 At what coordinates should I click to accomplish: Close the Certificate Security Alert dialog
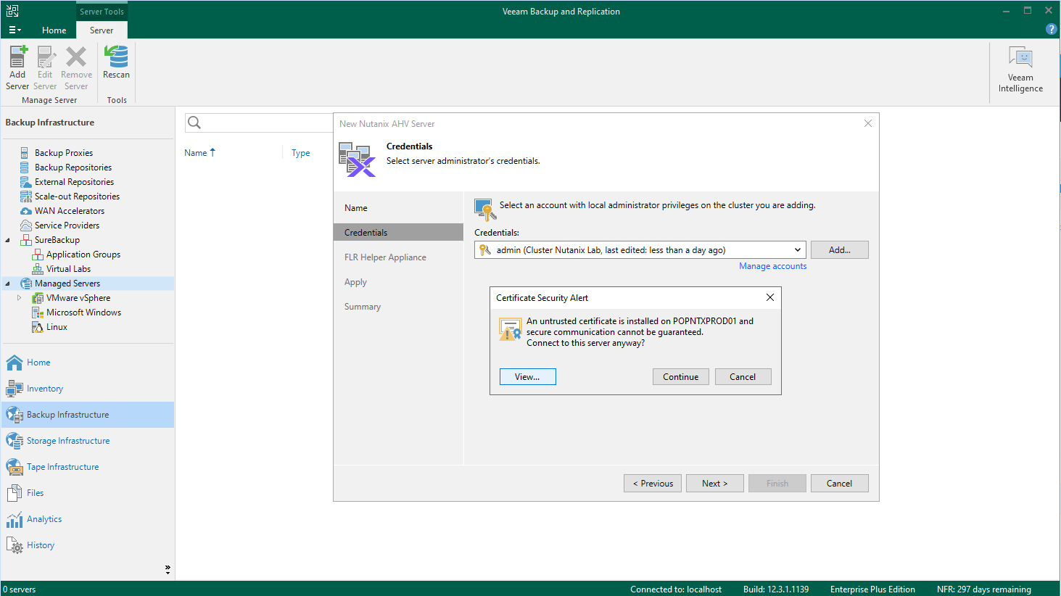(770, 297)
